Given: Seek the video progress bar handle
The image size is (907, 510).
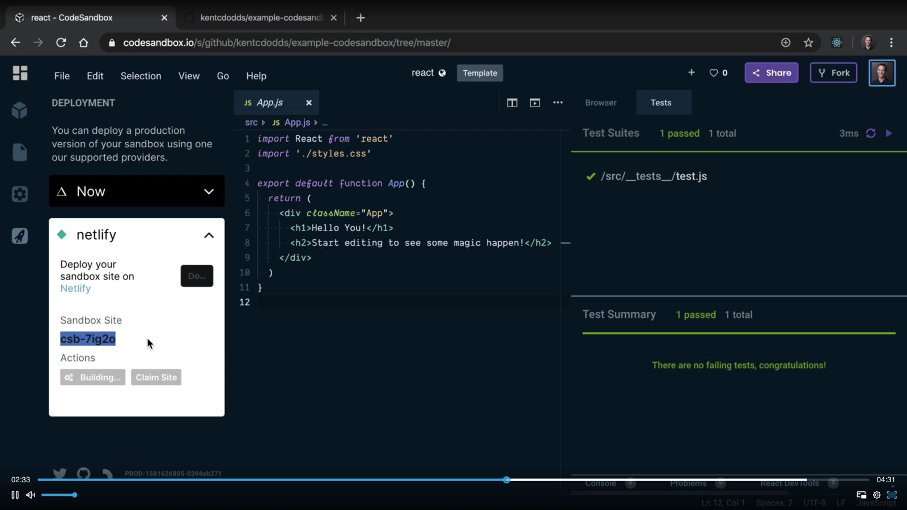Looking at the screenshot, I should point(507,479).
